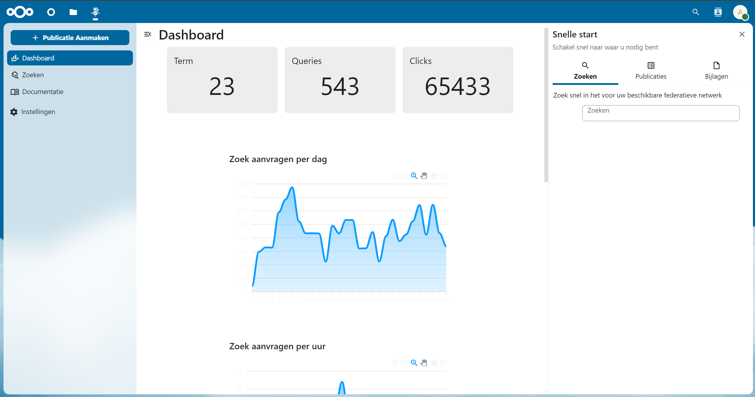Open Documentatie in the sidebar
The width and height of the screenshot is (755, 397).
coord(43,92)
